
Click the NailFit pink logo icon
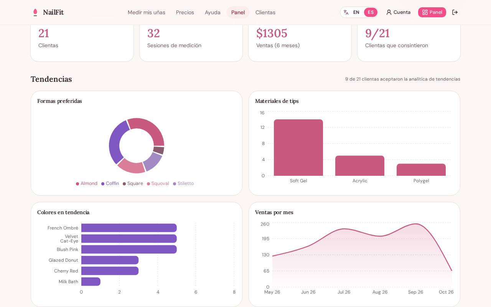pos(35,12)
